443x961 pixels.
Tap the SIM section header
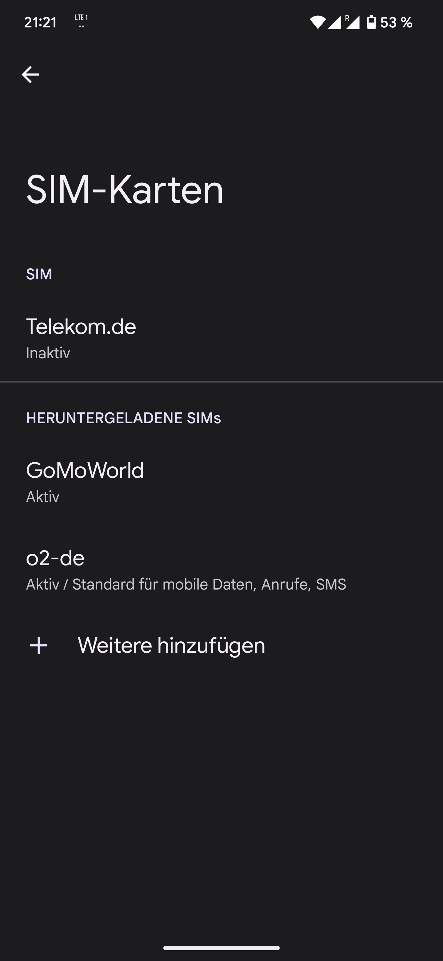point(39,274)
